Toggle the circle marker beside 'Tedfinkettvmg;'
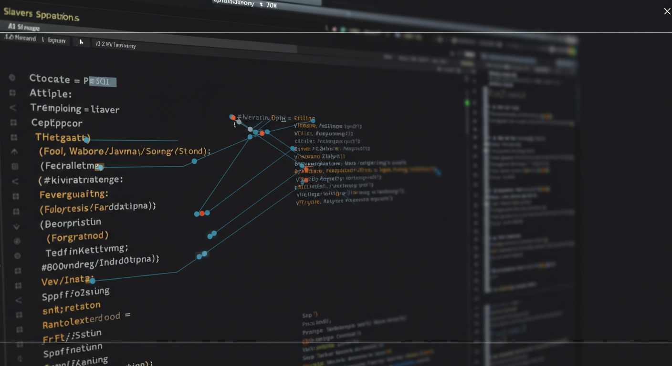Viewport: 672px width, 366px height. pos(18,256)
